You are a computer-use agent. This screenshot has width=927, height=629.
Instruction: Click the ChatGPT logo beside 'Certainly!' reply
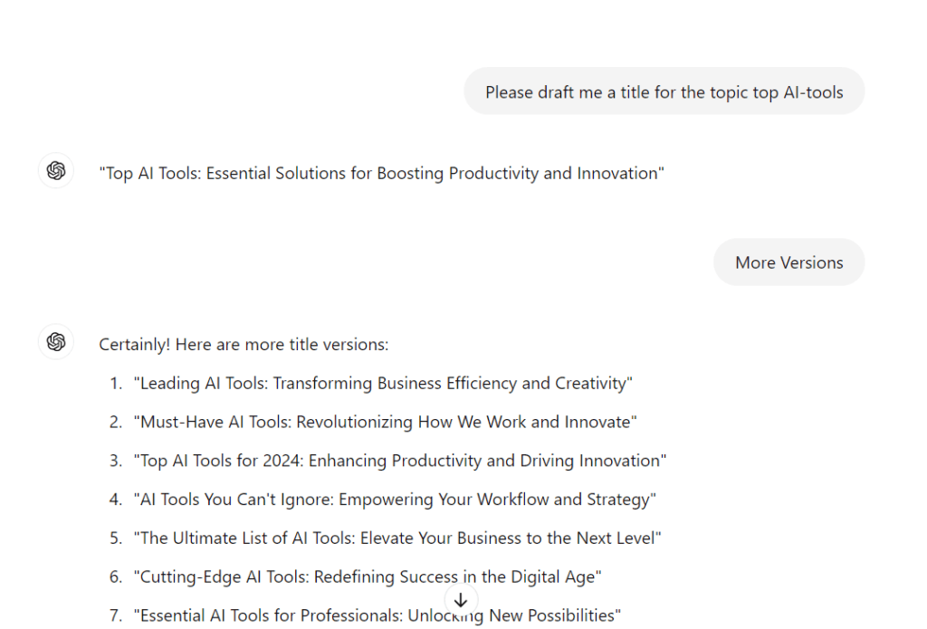pos(56,342)
